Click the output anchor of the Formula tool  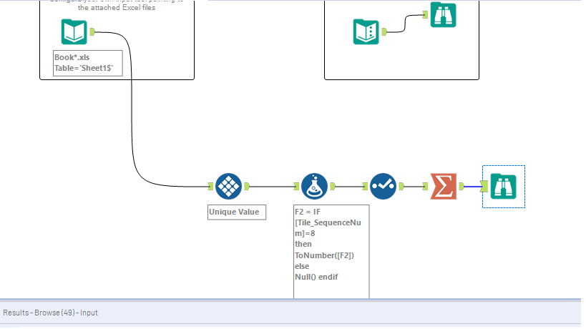click(x=333, y=186)
